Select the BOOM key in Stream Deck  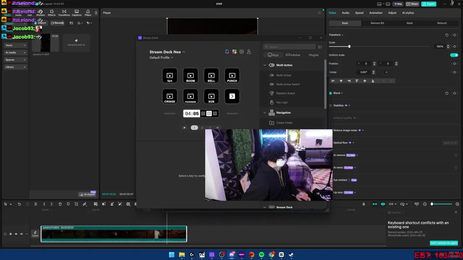point(191,75)
